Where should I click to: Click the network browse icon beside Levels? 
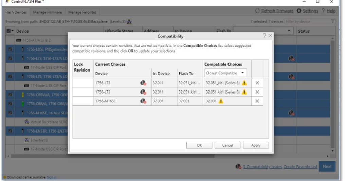[129, 22]
